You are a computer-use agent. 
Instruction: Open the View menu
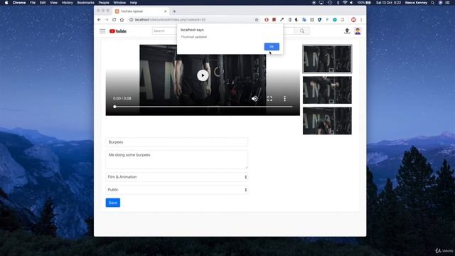click(54, 3)
